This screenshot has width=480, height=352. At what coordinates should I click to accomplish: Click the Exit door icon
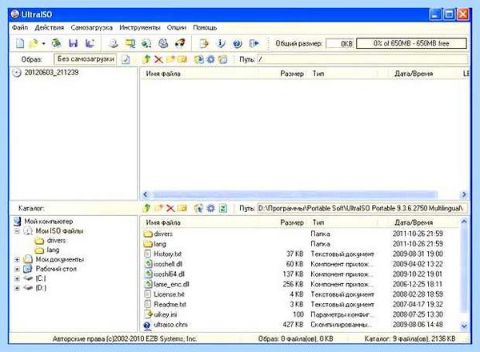[254, 43]
